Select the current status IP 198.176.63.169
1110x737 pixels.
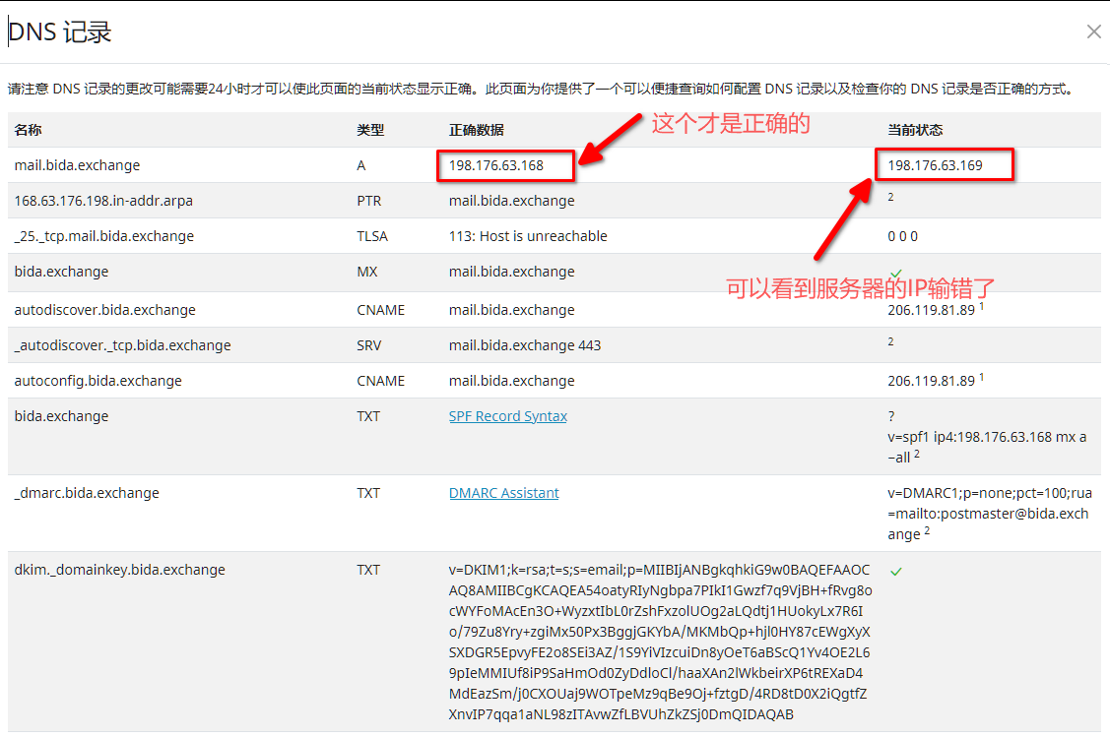click(935, 165)
